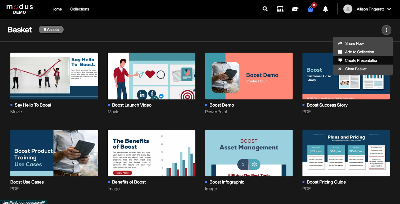Expand the Allison Fingerett account dropdown chevron
This screenshot has width=400, height=204.
389,9
